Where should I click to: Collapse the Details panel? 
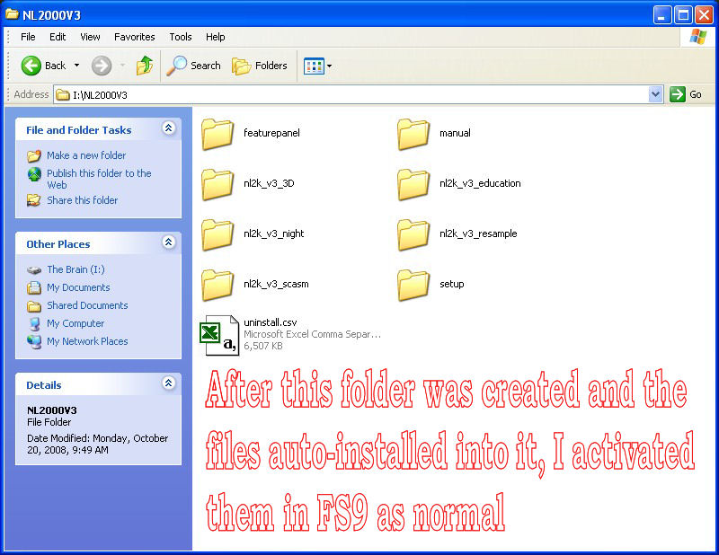pos(169,383)
